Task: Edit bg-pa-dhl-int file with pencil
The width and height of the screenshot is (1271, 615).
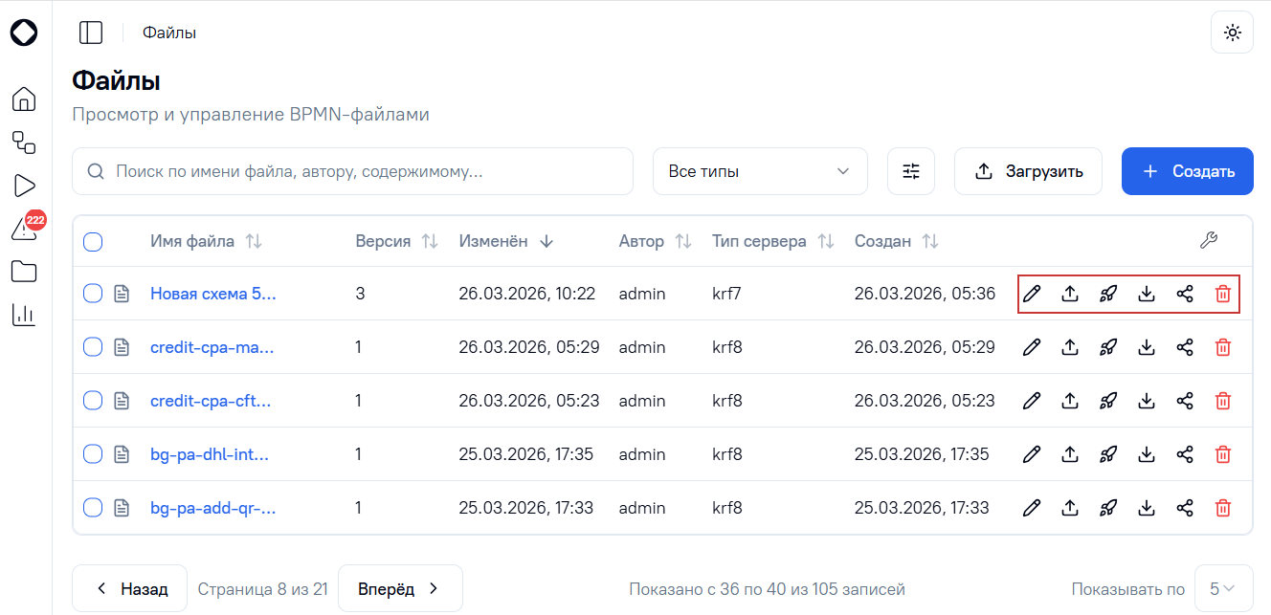Action: pos(1032,454)
